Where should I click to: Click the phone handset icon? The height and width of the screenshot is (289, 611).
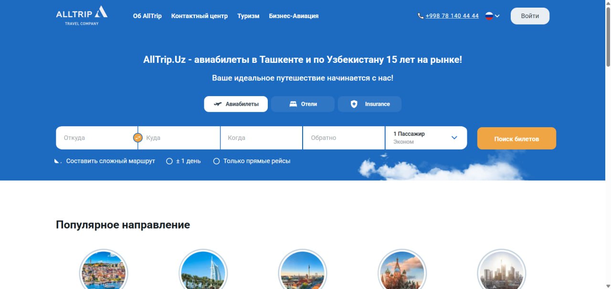pyautogui.click(x=421, y=16)
